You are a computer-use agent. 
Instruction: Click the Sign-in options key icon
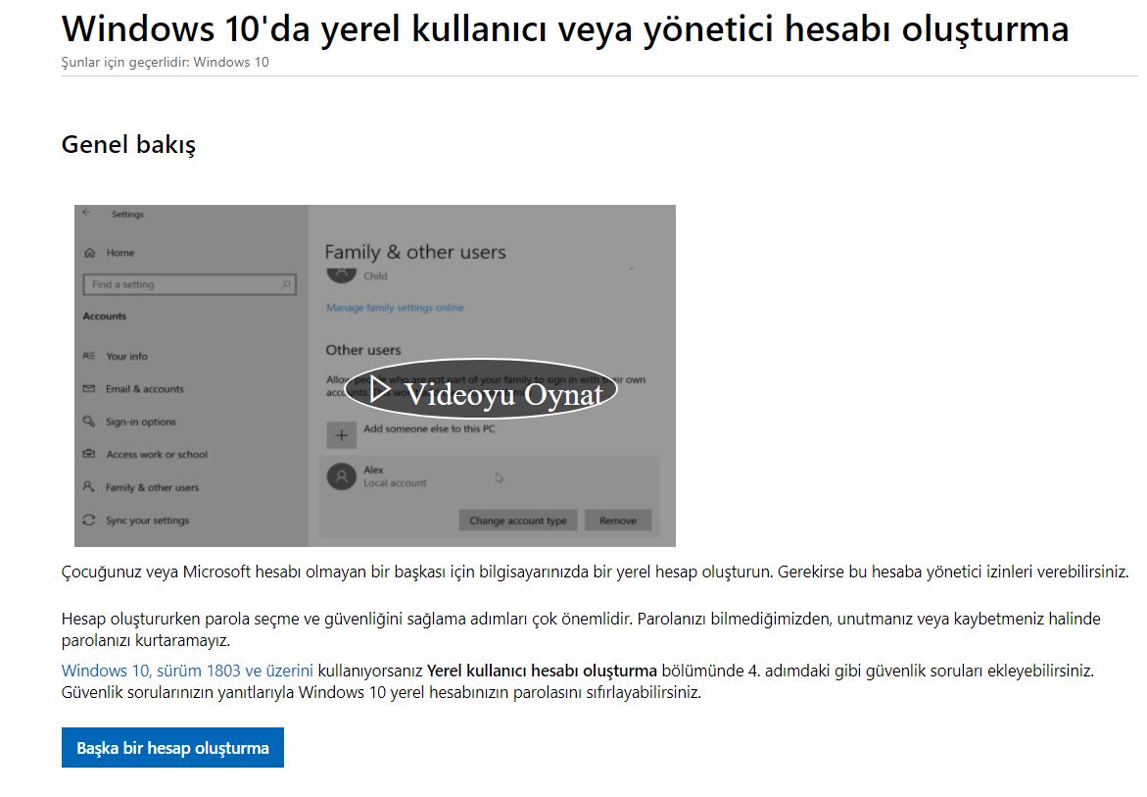coord(89,422)
